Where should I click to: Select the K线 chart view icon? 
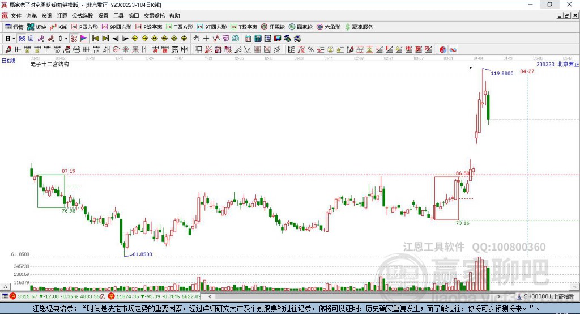(x=59, y=27)
